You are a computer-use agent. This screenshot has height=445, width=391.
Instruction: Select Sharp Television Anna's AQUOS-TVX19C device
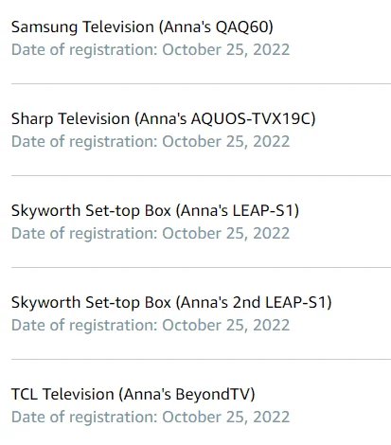pyautogui.click(x=164, y=119)
